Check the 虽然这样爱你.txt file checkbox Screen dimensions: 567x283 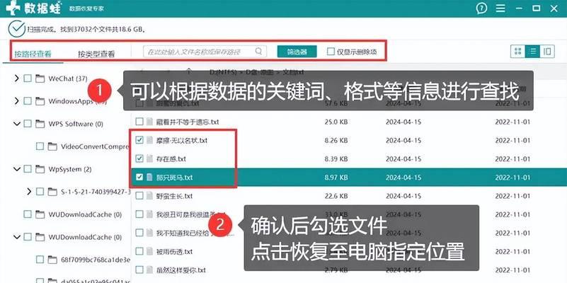tap(139, 270)
